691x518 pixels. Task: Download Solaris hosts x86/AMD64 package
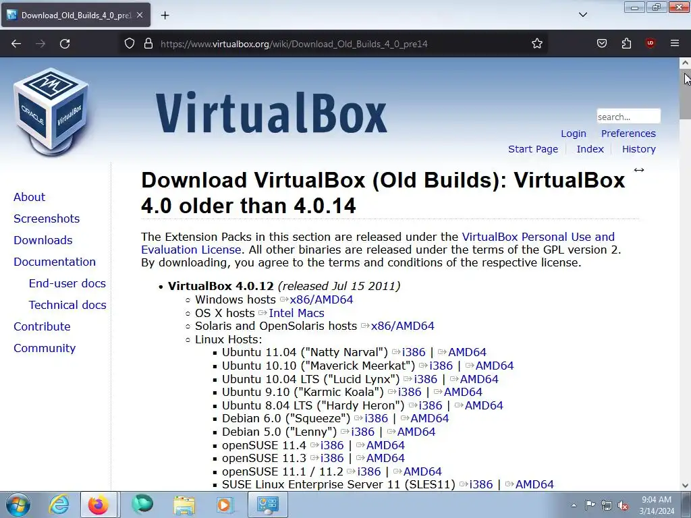point(402,326)
